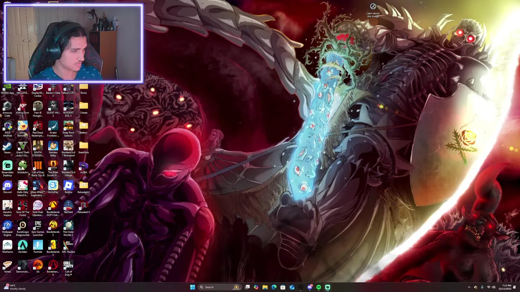Screen dimensions: 520x292
Task: Select the Fallout 2 (PC) icon
Action: point(68,90)
